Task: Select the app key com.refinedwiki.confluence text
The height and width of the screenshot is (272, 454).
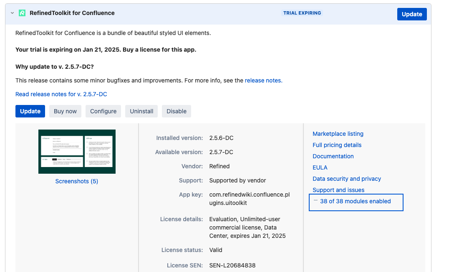Action: [249, 199]
